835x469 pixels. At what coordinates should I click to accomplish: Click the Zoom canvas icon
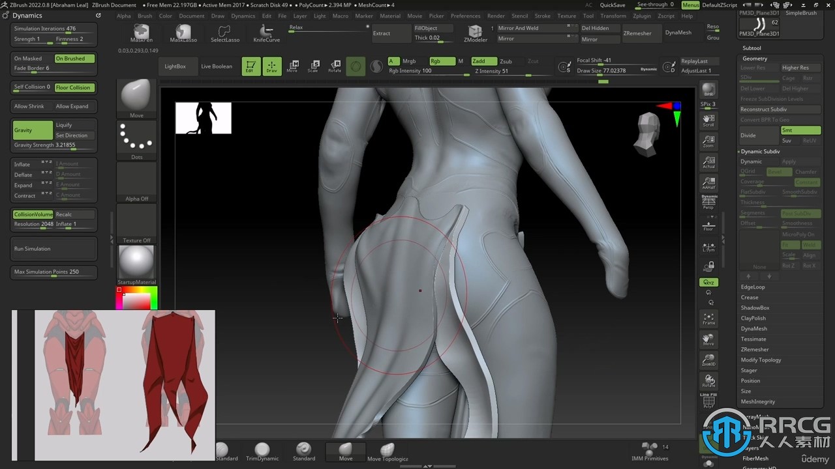708,141
